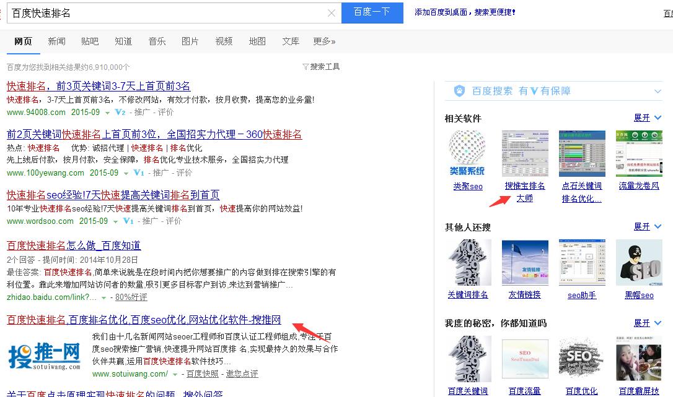The width and height of the screenshot is (673, 397).
Task: Click into the search field containing 百度快速排名
Action: tap(174, 13)
